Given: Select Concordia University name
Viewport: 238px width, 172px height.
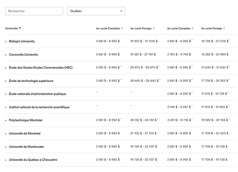Looking at the screenshot, I should click(x=24, y=54).
